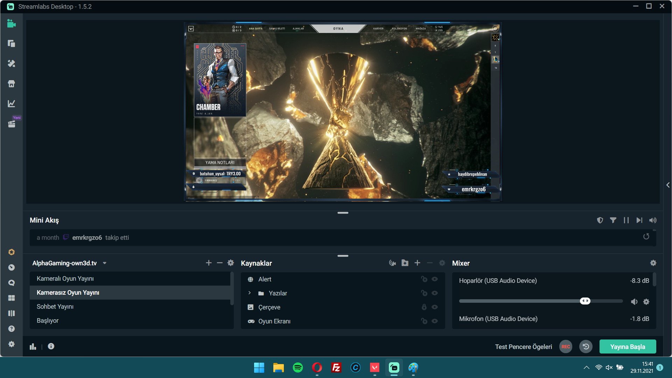Hide the Çerçeve source
This screenshot has width=672, height=378.
(435, 307)
